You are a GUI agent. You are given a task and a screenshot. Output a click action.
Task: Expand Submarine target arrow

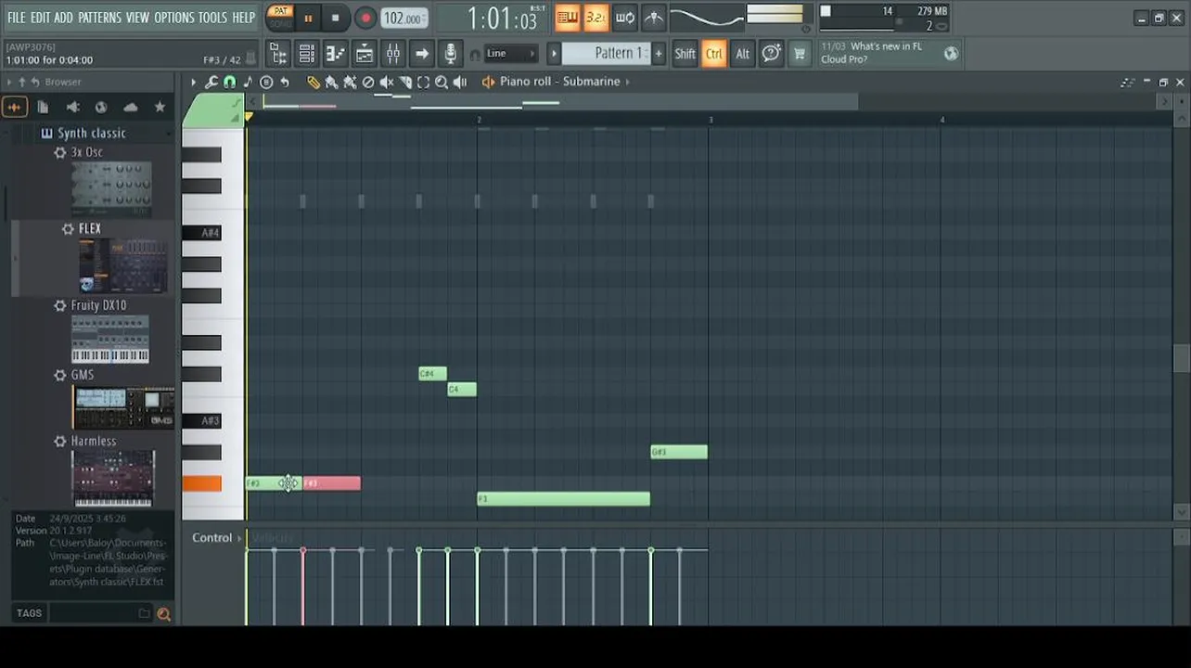click(x=628, y=82)
